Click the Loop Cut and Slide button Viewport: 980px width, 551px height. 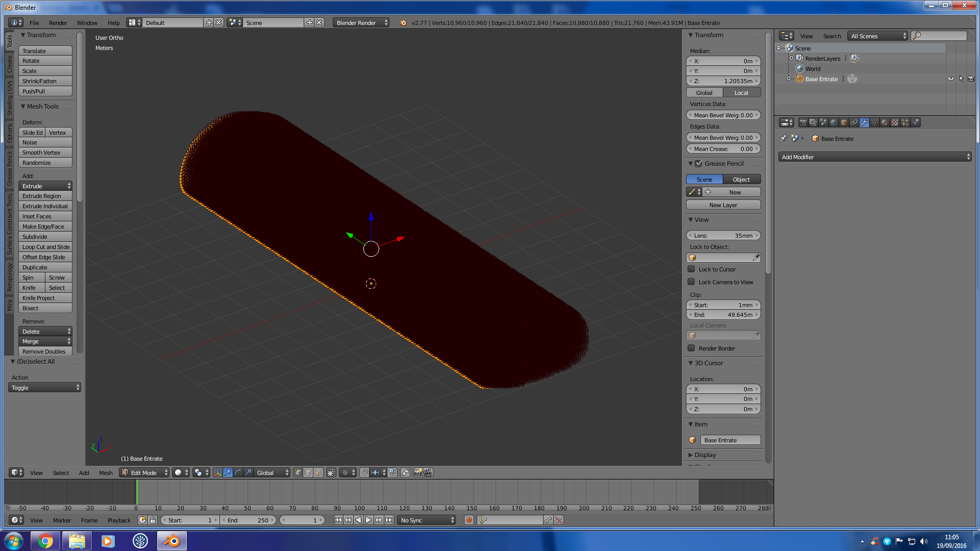click(45, 247)
